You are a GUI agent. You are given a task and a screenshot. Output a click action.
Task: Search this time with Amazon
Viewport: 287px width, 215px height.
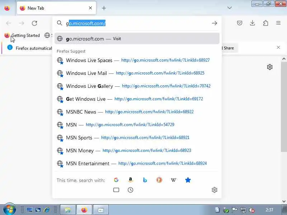[x=130, y=180]
